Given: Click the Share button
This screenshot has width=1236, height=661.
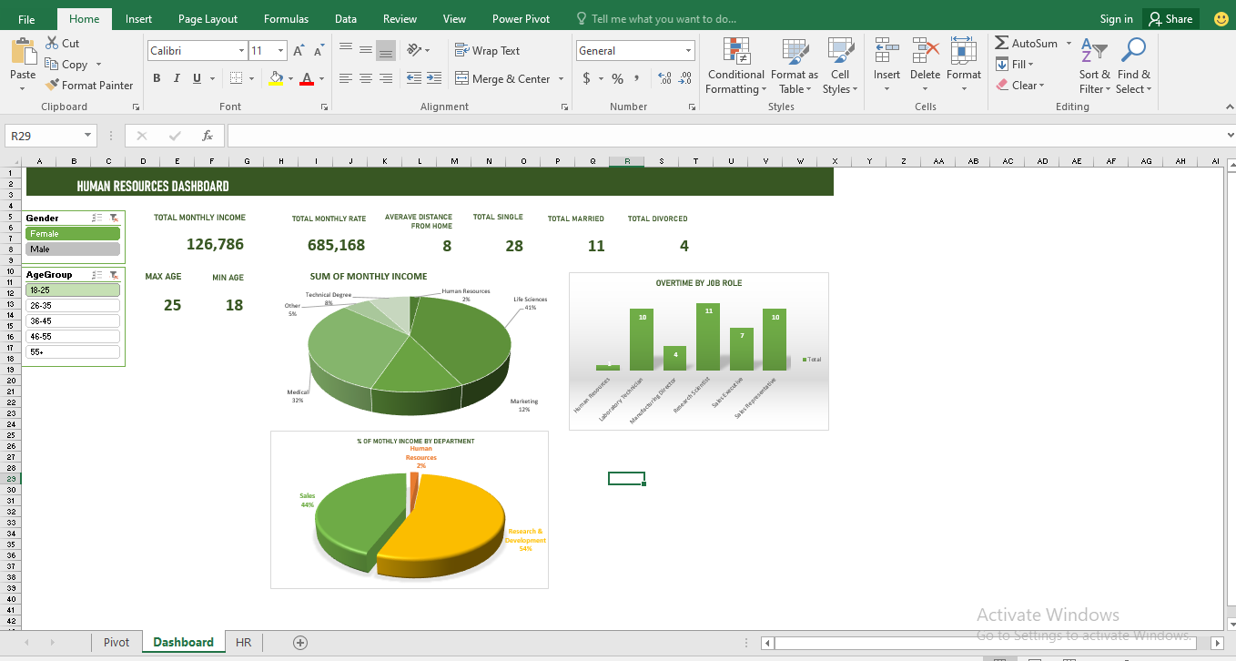Looking at the screenshot, I should tap(1171, 19).
